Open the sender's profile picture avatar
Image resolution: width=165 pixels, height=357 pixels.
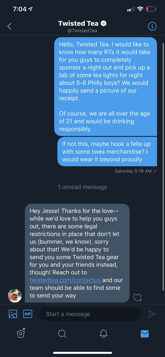[x=15, y=295]
